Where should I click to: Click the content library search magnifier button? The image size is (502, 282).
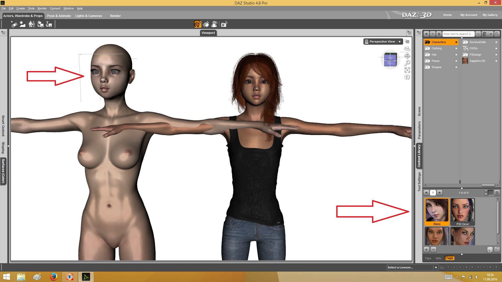[497, 34]
